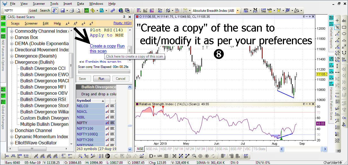The image size is (348, 165).
Task: Expand the Dynamic Momentum Index tree node
Action: [12, 137]
